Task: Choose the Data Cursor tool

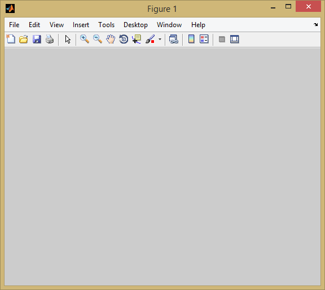Action: [137, 39]
